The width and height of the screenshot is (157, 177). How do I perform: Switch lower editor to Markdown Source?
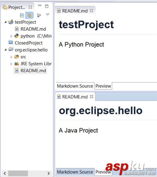[75, 172]
